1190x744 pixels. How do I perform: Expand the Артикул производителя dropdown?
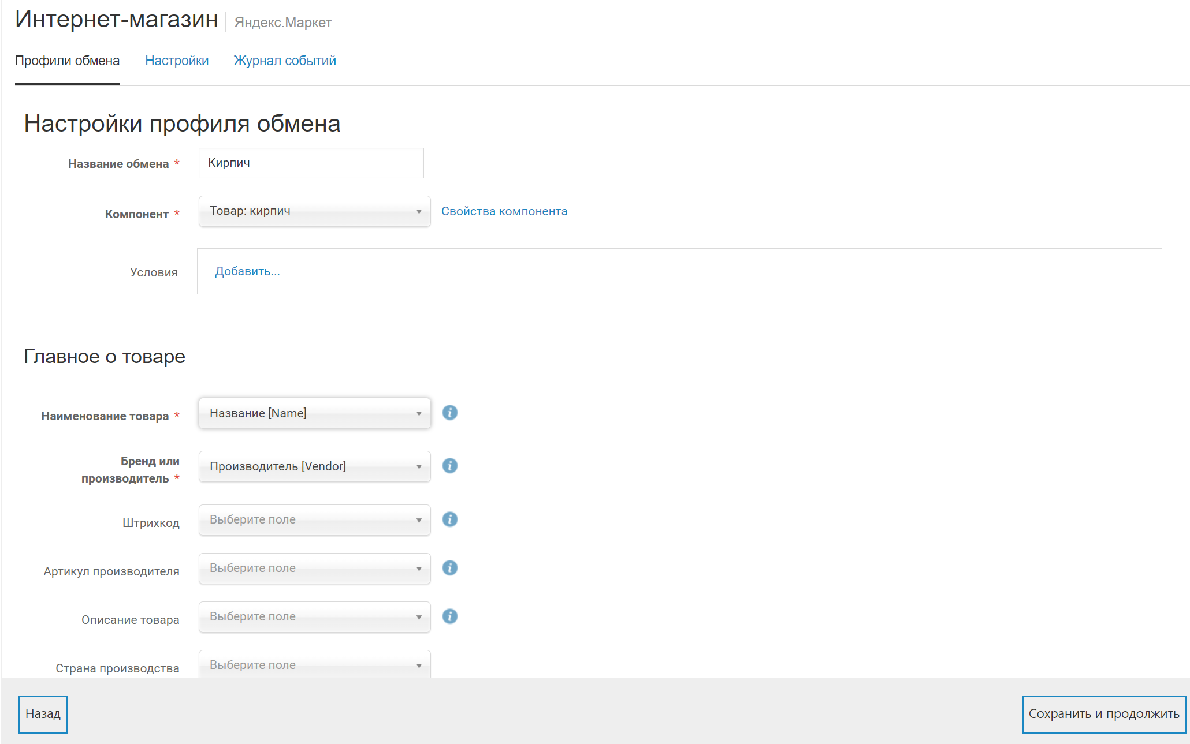click(x=314, y=568)
